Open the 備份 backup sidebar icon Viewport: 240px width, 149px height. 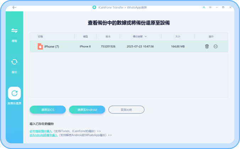(15, 62)
